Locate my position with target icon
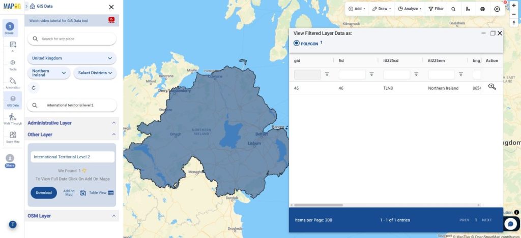The width and height of the screenshot is (521, 238). pos(497,9)
